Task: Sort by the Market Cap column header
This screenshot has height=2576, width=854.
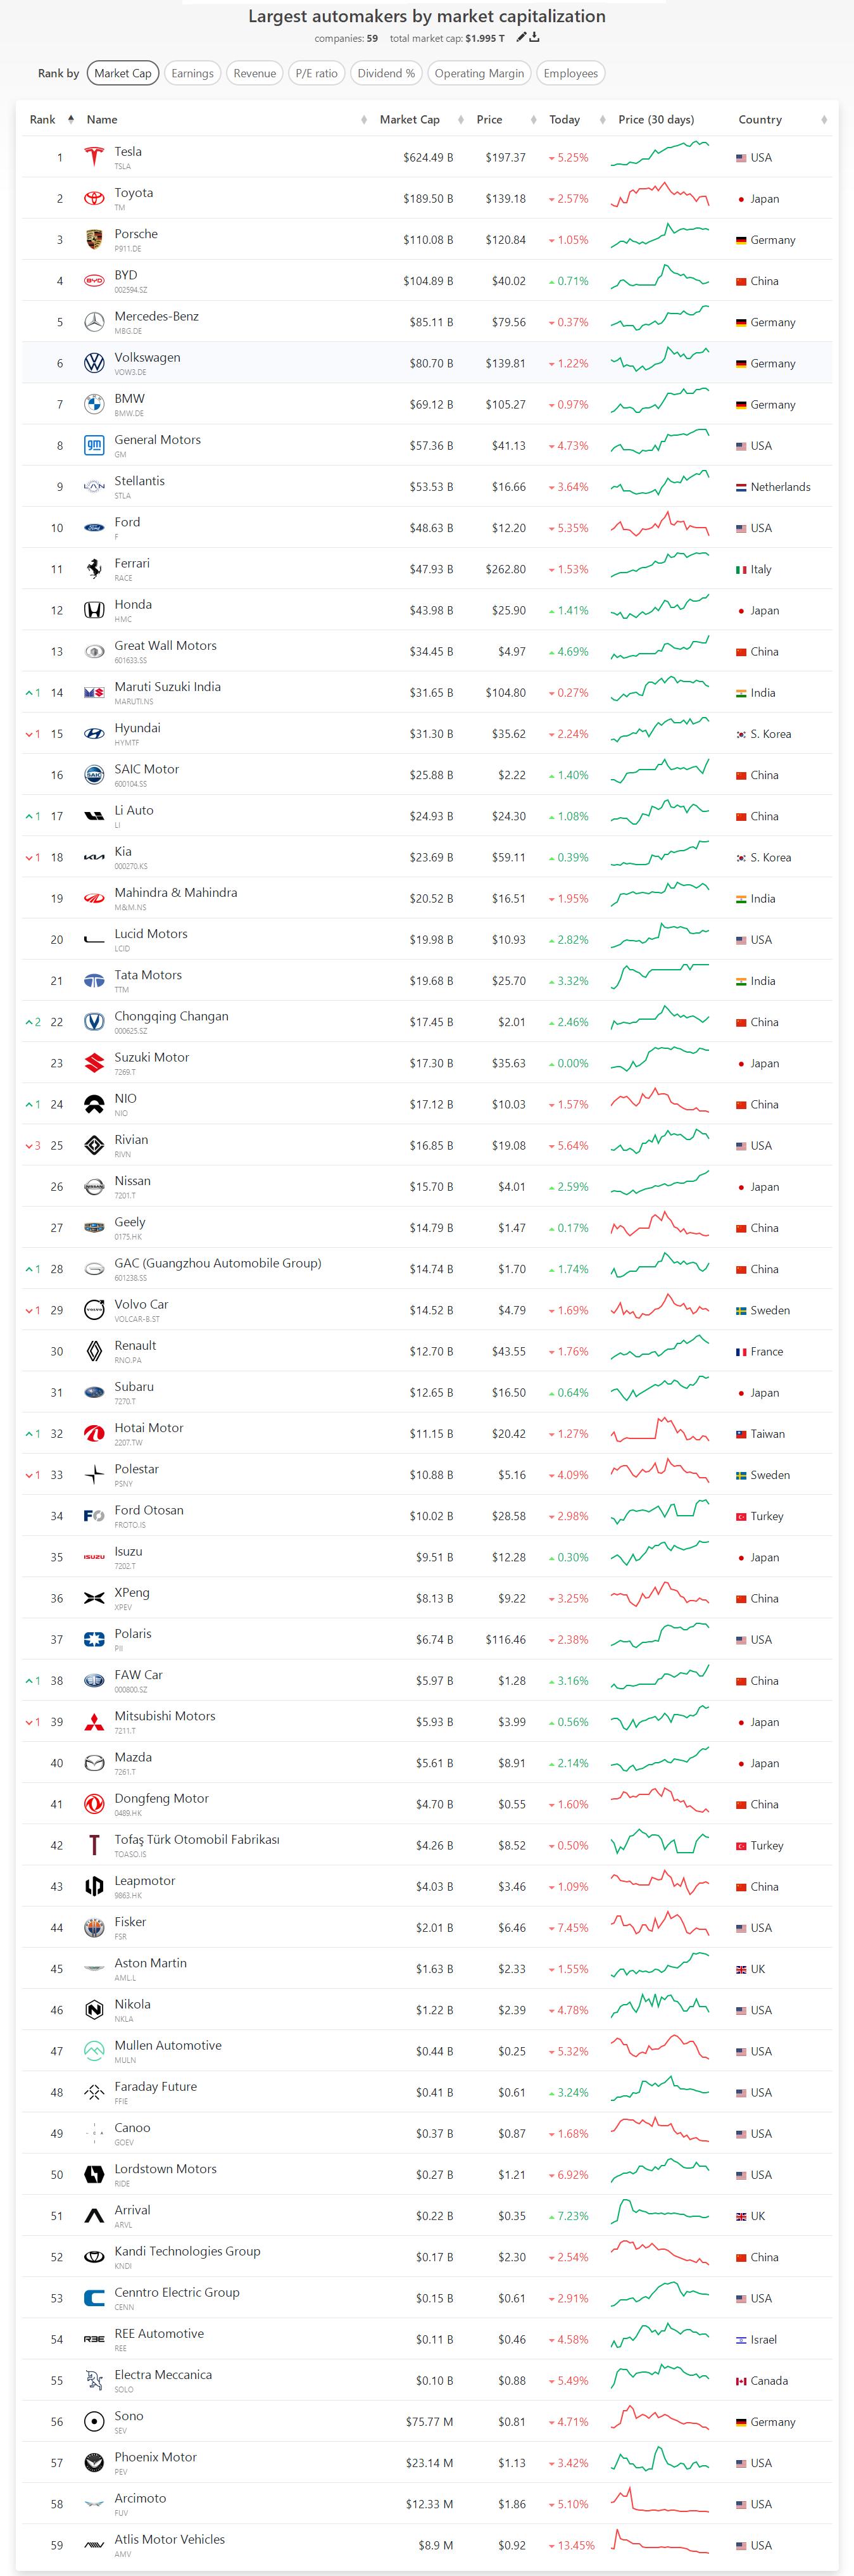Action: point(410,120)
